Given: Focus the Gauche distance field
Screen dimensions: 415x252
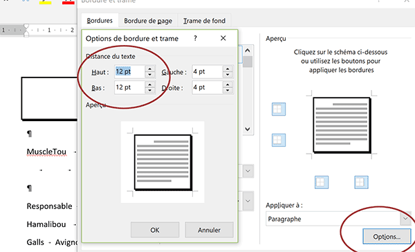Looking at the screenshot, I should point(207,71).
